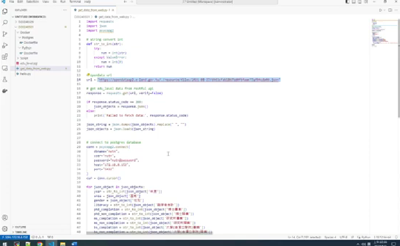This screenshot has width=400, height=246.
Task: Open the editor More Actions ellipsis
Action: [x=396, y=10]
